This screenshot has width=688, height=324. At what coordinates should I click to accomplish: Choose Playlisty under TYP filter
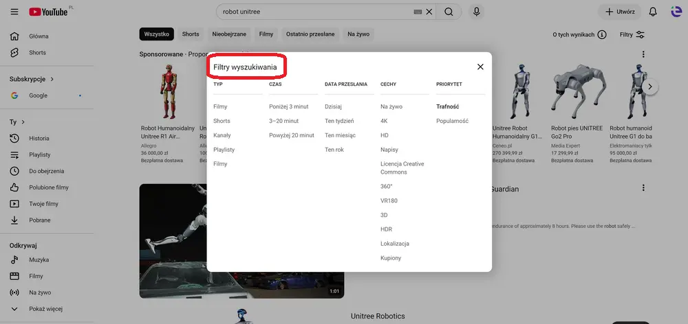(224, 150)
